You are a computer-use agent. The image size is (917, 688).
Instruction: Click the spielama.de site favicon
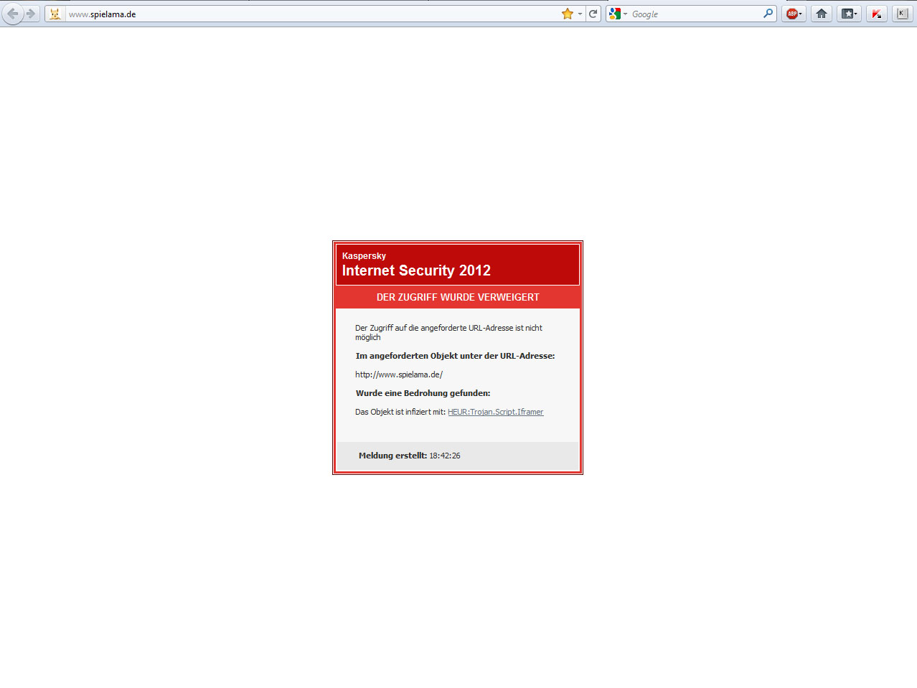point(55,14)
